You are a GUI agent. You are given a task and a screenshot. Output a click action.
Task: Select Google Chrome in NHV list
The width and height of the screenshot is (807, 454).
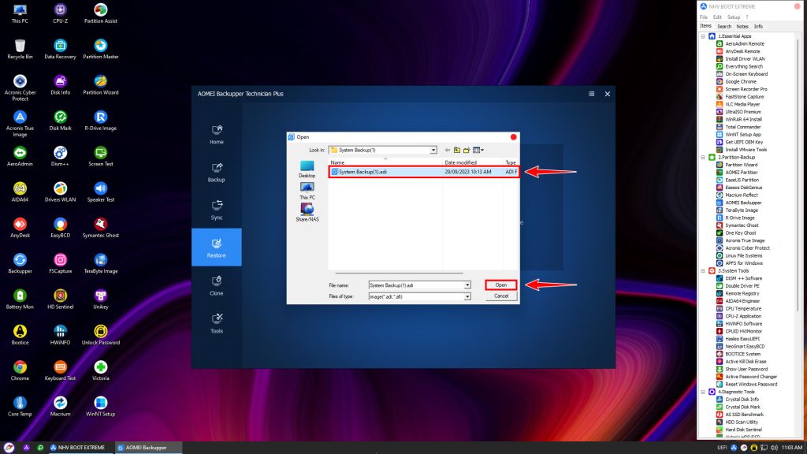(x=737, y=82)
